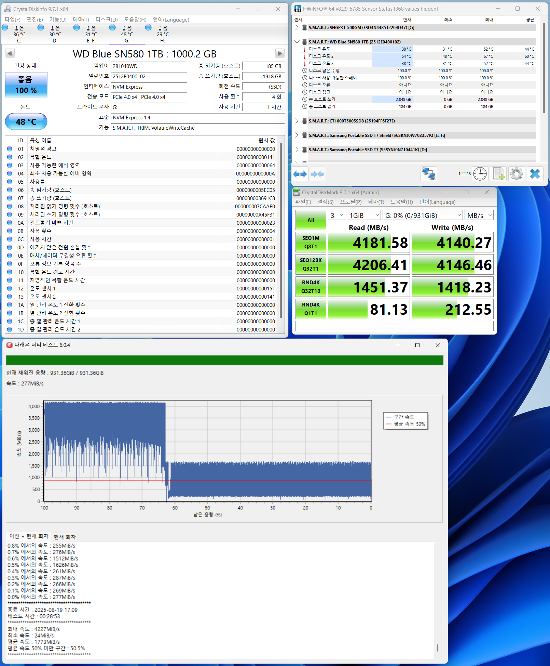Open HWiNFO remote network monitoring icon
Image resolution: width=550 pixels, height=666 pixels.
pyautogui.click(x=428, y=174)
